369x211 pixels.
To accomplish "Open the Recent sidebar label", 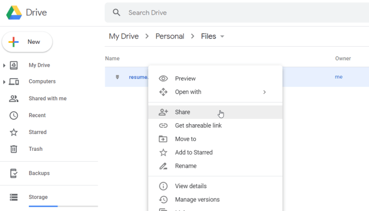I will click(x=37, y=115).
